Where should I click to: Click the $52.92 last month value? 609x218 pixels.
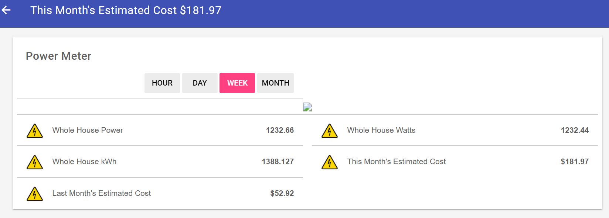pos(282,193)
